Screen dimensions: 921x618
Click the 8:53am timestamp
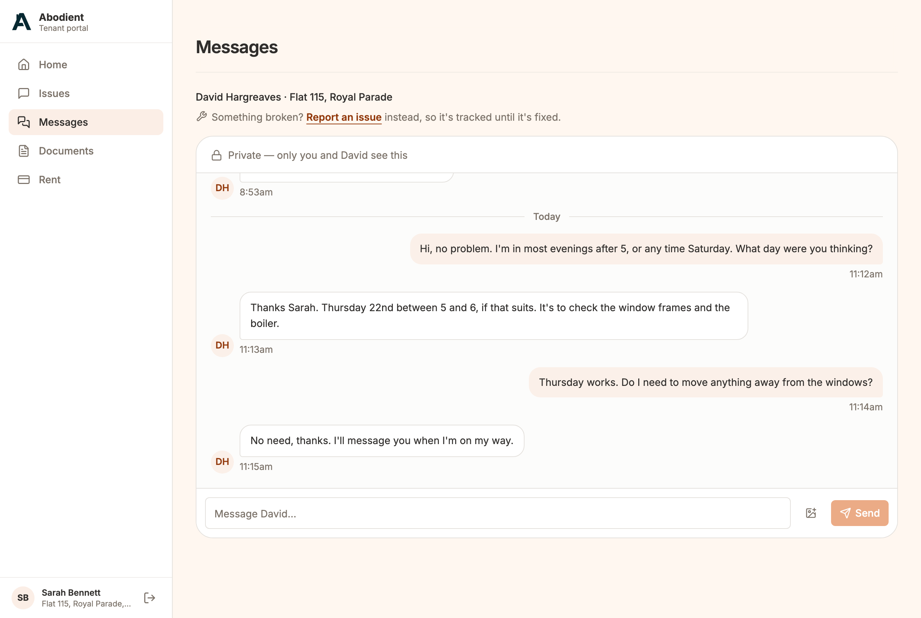pos(256,192)
